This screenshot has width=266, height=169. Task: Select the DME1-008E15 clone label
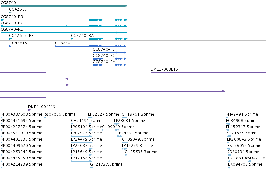pyautogui.click(x=164, y=69)
